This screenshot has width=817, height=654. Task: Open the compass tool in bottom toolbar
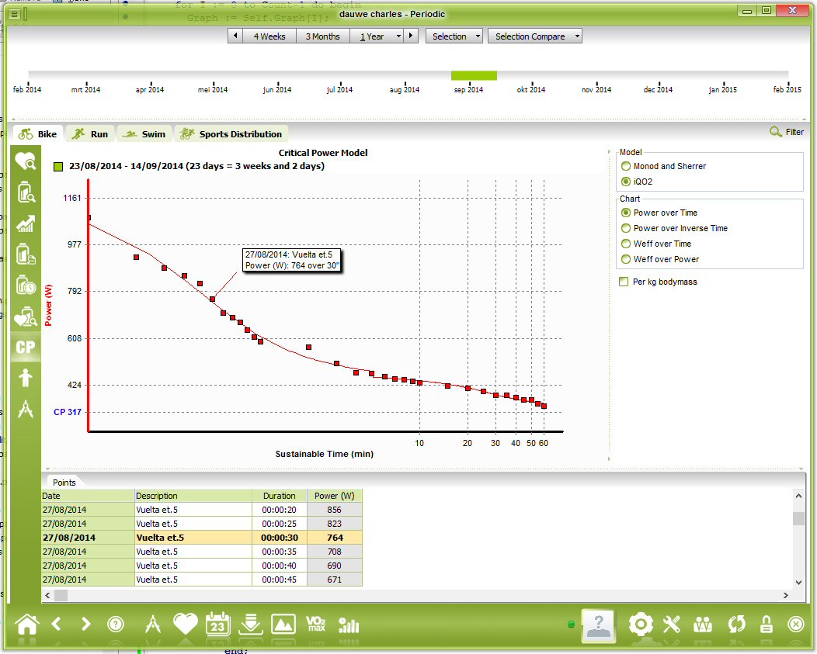(x=153, y=624)
